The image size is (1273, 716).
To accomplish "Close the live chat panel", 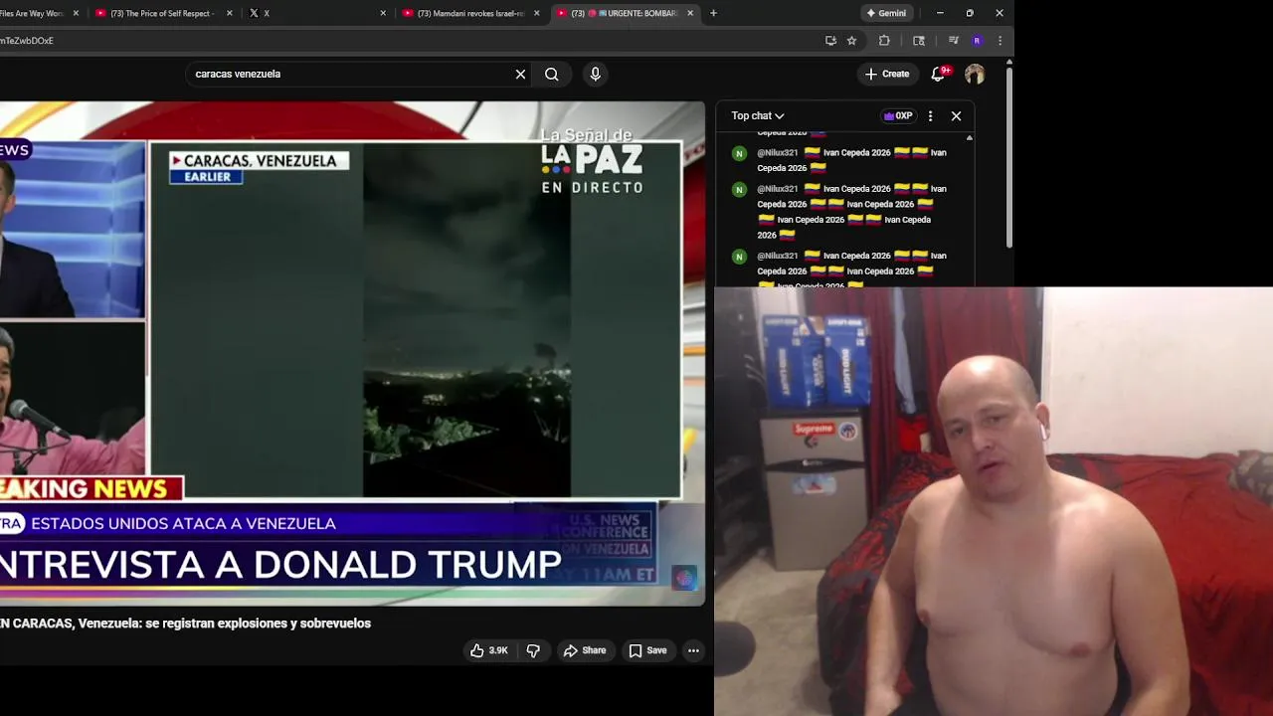I will click(957, 115).
